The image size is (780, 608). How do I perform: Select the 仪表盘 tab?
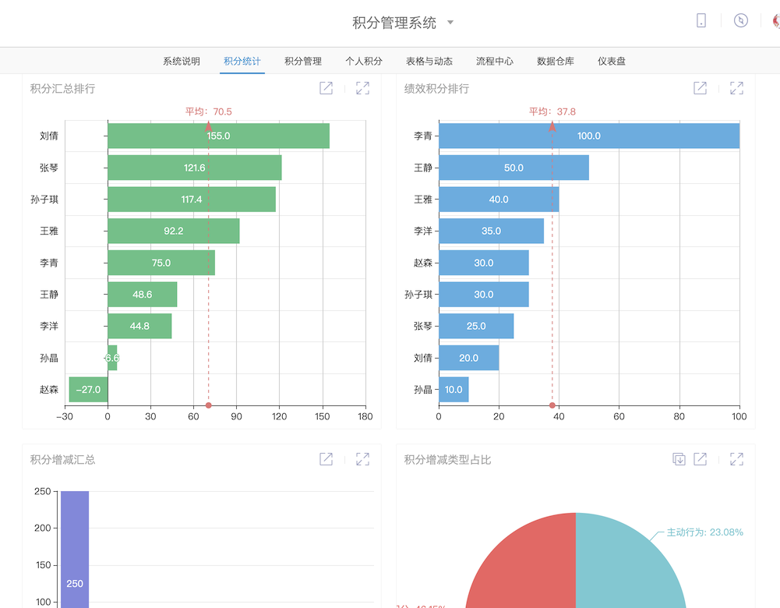[x=612, y=62]
